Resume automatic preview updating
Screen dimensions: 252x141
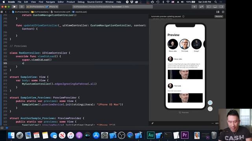point(219,16)
